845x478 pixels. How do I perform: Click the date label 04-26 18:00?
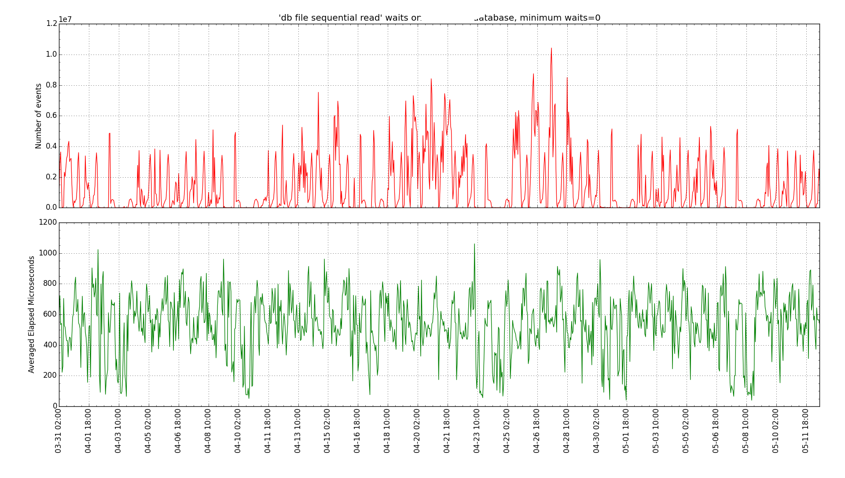point(536,431)
